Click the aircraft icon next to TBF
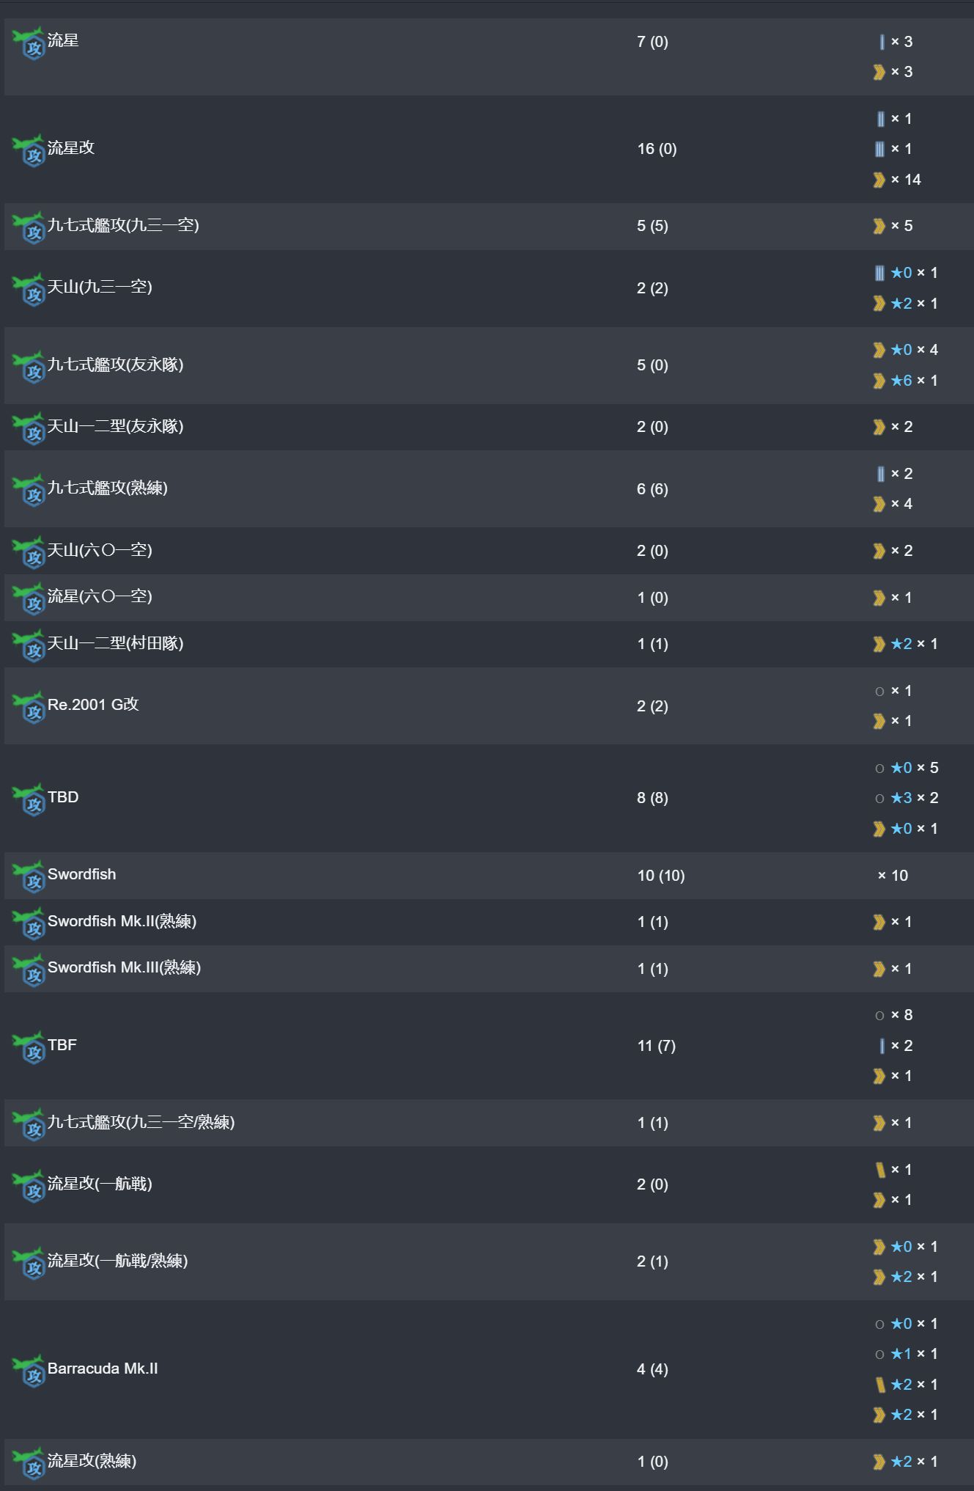The height and width of the screenshot is (1491, 974). coord(29,1048)
